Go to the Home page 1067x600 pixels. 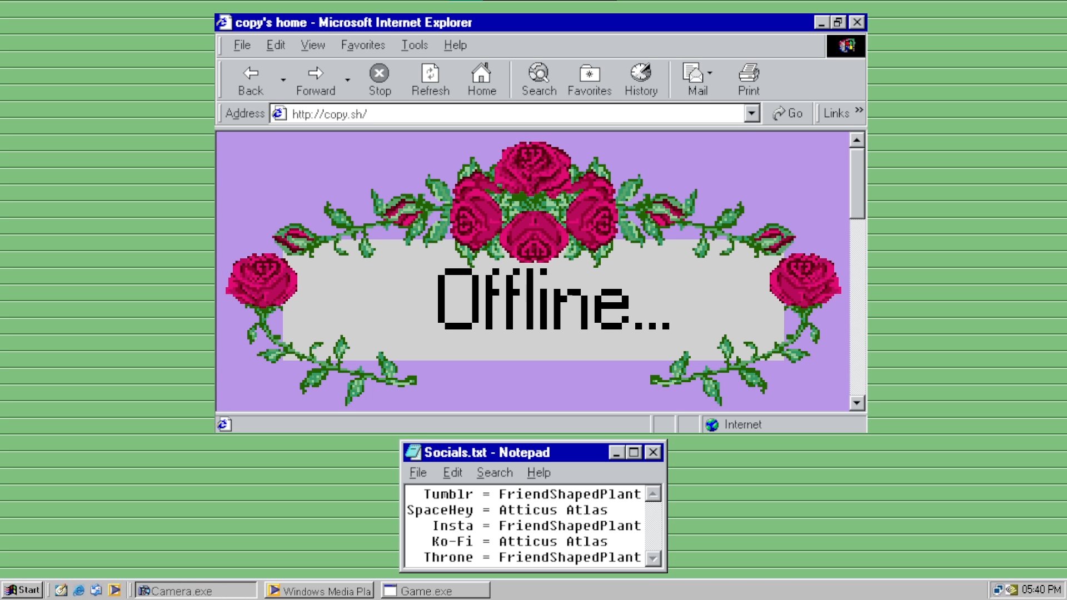[x=481, y=80]
